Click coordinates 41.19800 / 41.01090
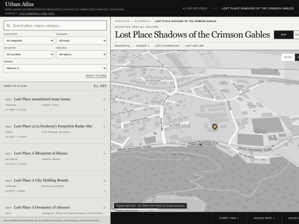This screenshot has height=224, width=299. click(16, 110)
